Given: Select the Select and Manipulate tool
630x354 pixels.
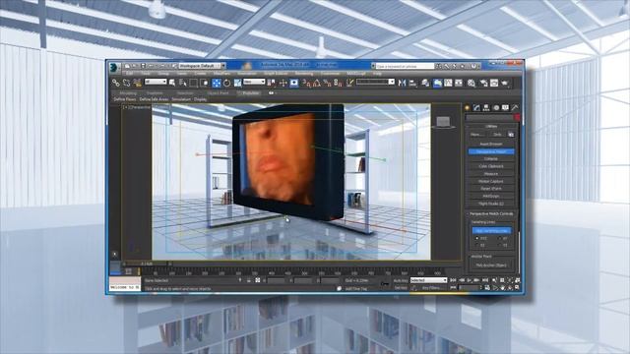Looking at the screenshot, I should click(283, 83).
